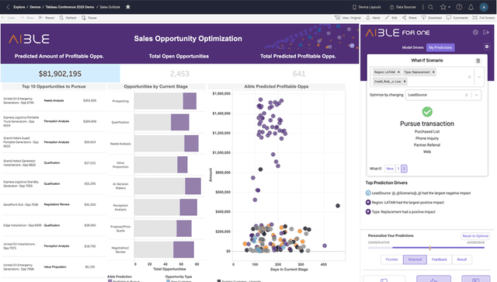Click the Download toolbar icon
The height and width of the screenshot is (282, 497).
click(432, 18)
